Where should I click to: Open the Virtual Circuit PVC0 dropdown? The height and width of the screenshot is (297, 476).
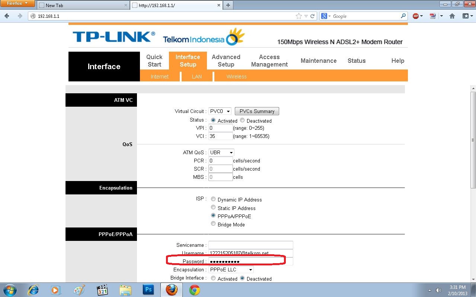220,111
